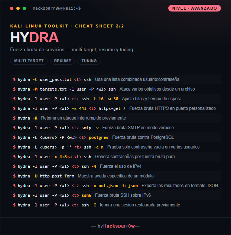Click the KALI LINUX TOOLKIT heading
The width and height of the screenshot is (231, 235).
point(67,26)
